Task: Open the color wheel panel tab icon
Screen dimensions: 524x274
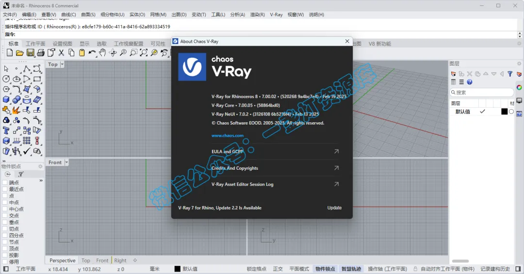Action: click(x=519, y=88)
